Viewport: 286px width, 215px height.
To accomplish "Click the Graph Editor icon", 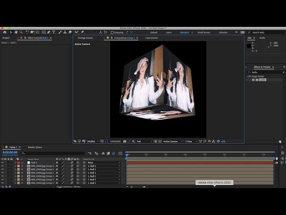I will pos(120,153).
